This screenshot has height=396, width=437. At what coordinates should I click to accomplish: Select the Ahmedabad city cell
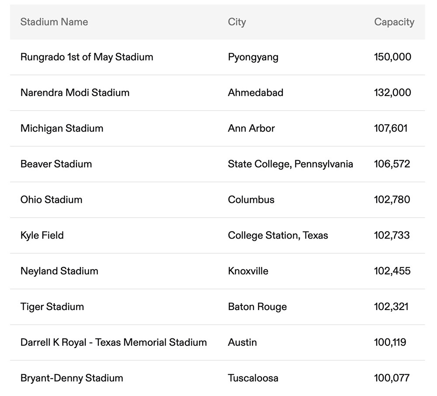[255, 92]
